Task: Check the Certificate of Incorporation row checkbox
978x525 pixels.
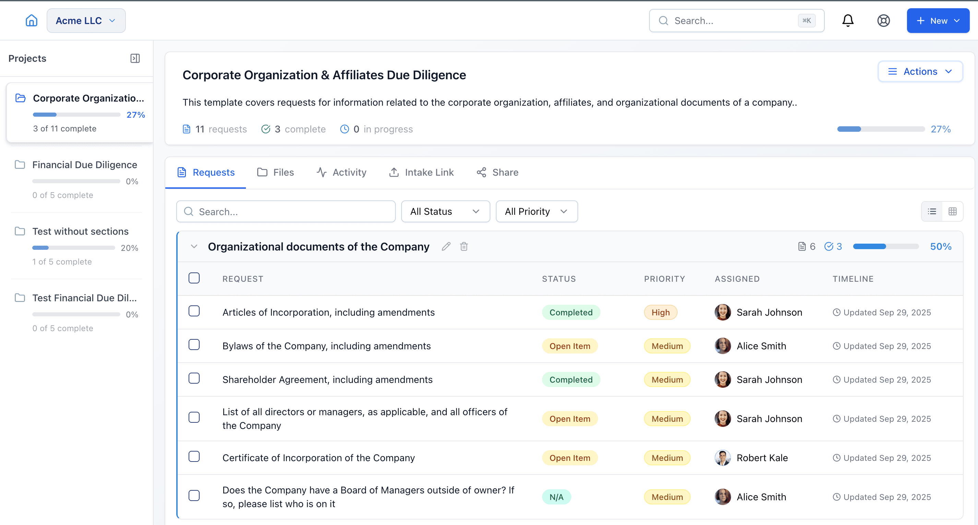Action: pyautogui.click(x=194, y=456)
